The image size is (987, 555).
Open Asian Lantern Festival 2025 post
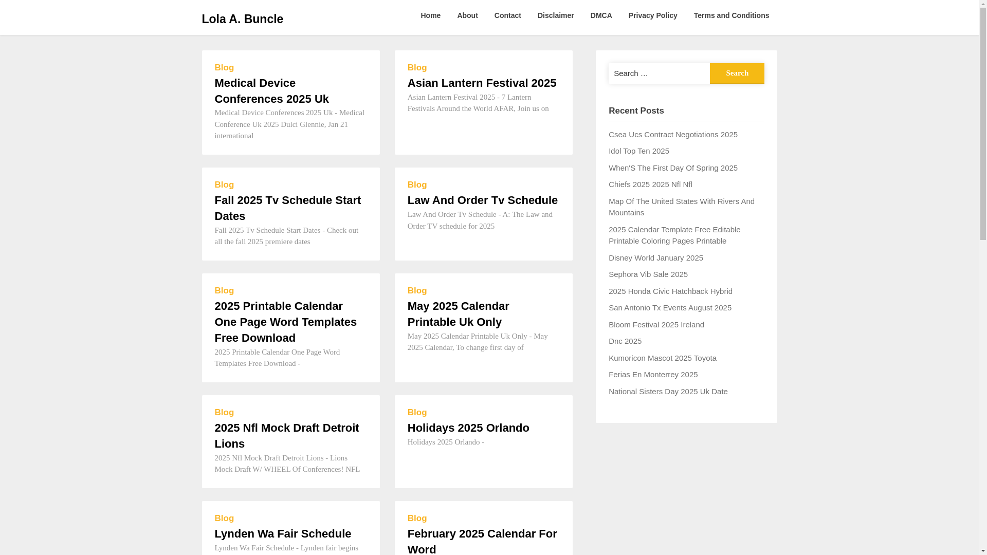coord(482,83)
